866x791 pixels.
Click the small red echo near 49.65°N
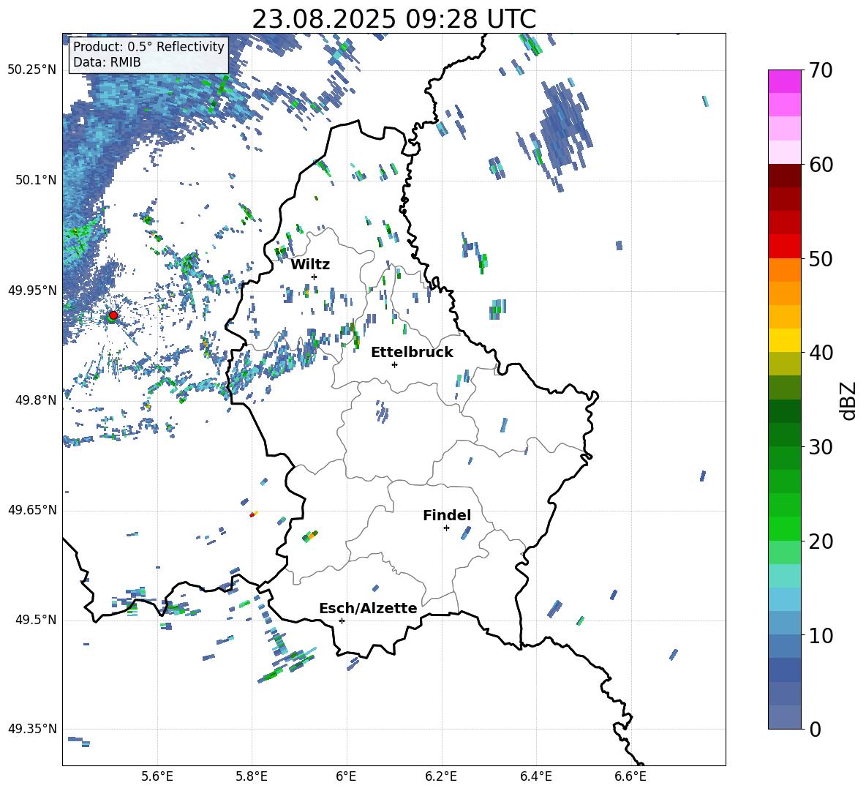click(253, 514)
